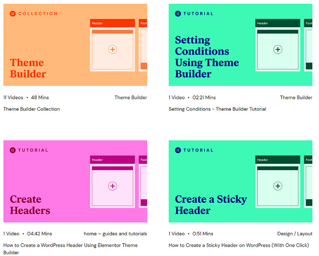This screenshot has height=256, width=319.
Task: Click Setting Conditions Using Theme Builder heading
Action: click(207, 57)
